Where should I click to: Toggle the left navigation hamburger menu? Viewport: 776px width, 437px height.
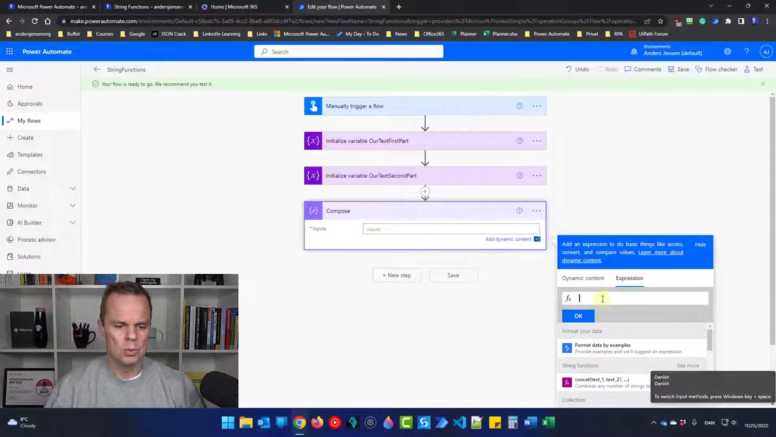click(10, 70)
